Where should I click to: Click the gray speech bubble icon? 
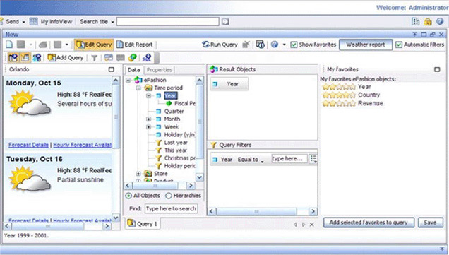(x=121, y=58)
